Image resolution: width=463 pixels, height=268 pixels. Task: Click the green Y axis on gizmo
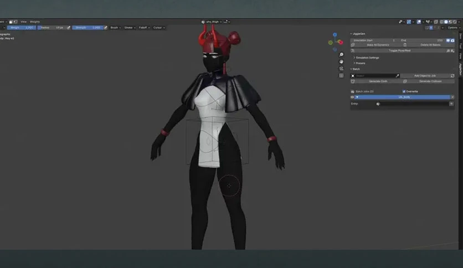(331, 43)
